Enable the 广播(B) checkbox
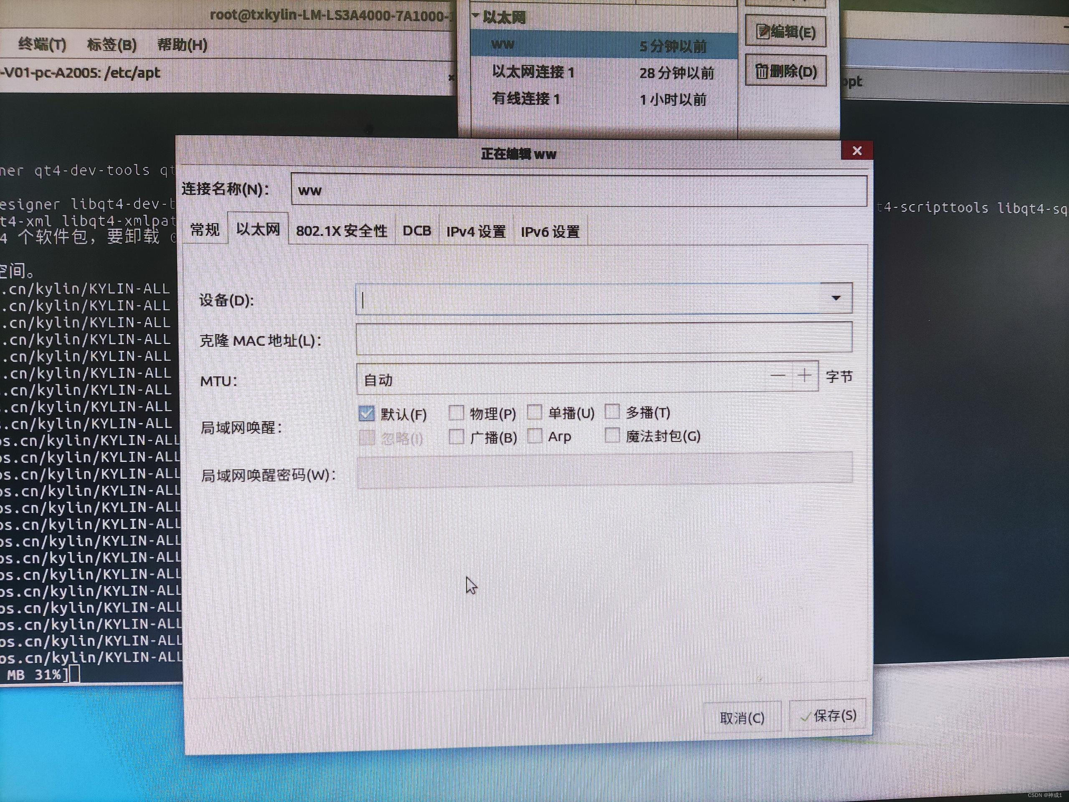Image resolution: width=1069 pixels, height=802 pixels. tap(456, 437)
